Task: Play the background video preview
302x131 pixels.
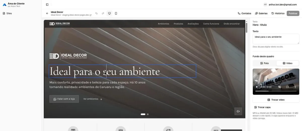Action: (x=257, y=87)
